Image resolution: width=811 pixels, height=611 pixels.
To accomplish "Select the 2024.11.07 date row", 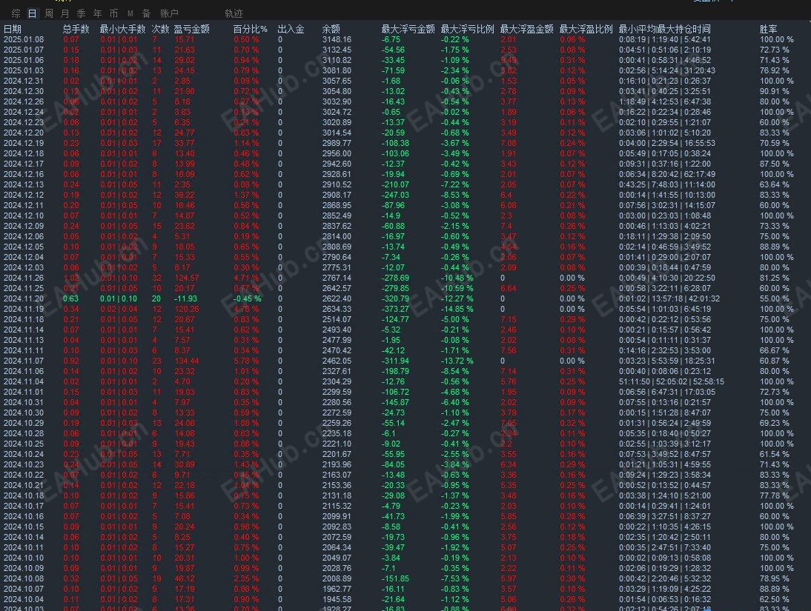I will coord(24,361).
